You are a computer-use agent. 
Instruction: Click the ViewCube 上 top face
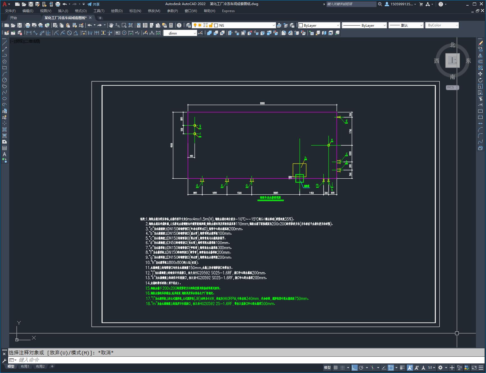452,60
